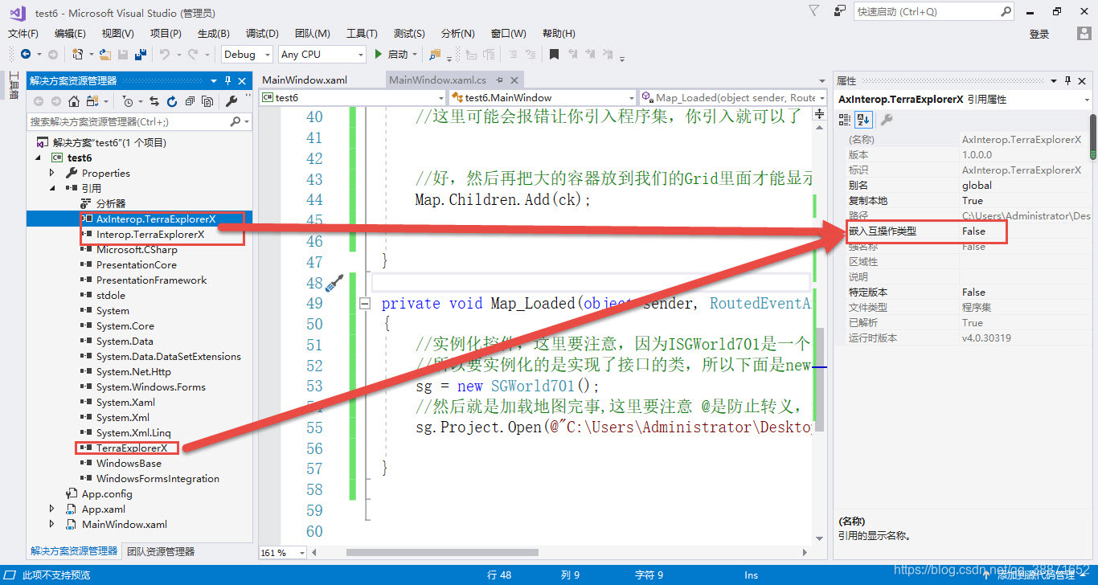Pin the 属性 panel
Screen dimensions: 1098x585
[x=1068, y=80]
